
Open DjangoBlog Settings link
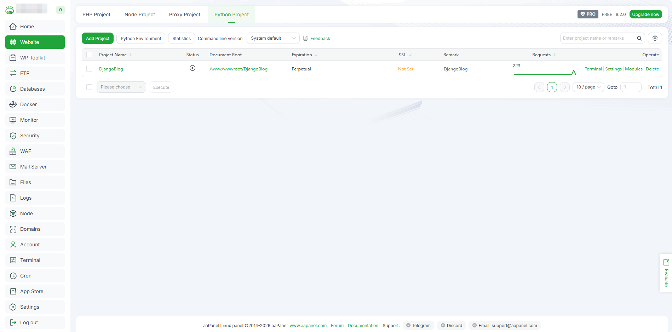pos(613,69)
